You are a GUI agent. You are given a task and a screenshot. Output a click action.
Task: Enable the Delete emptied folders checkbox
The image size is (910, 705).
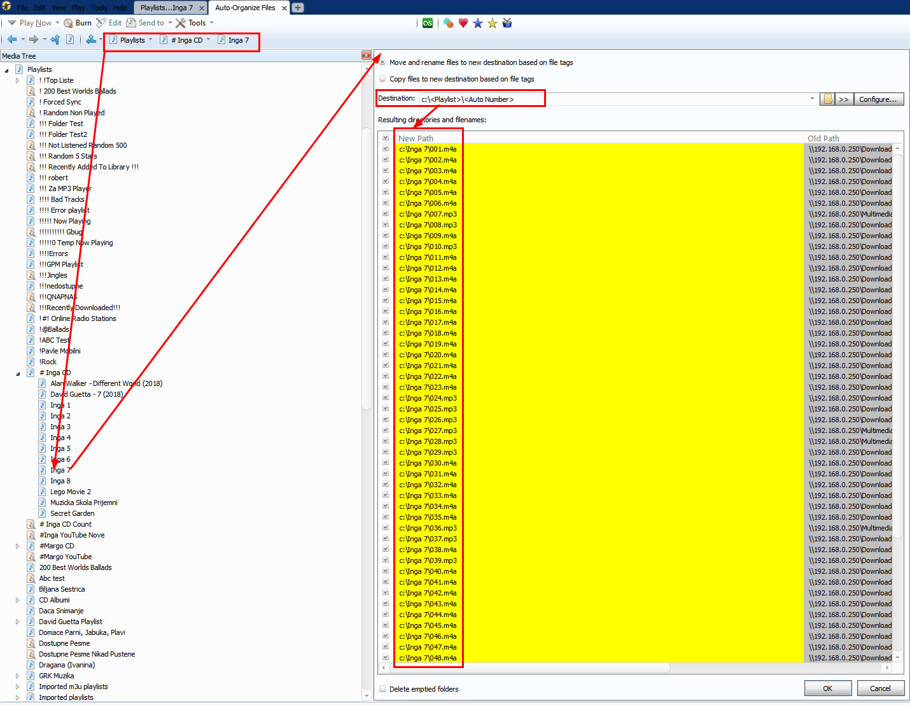coord(382,689)
